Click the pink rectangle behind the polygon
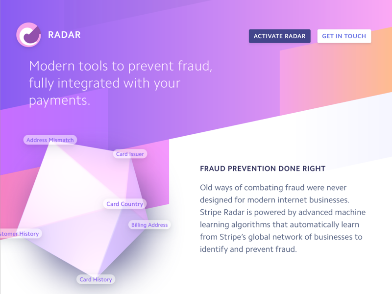392x294 pixels. click(x=157, y=176)
